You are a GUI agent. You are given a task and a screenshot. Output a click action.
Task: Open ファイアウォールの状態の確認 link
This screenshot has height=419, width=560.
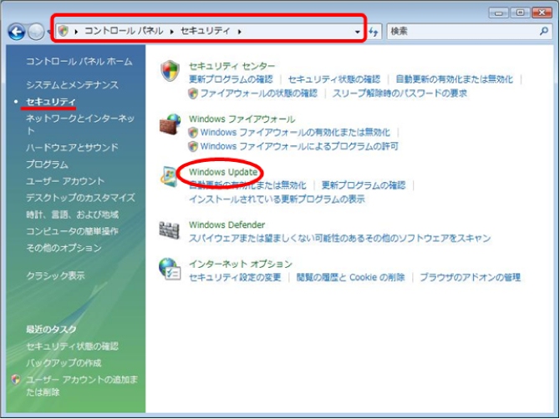(258, 93)
